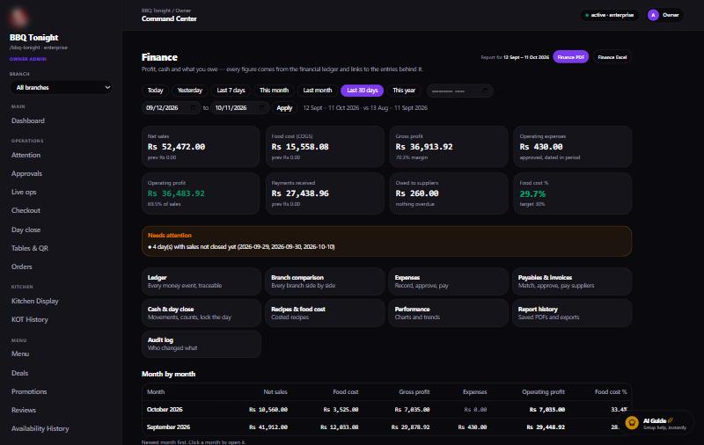Viewport: 704px width, 445px height.
Task: Open calendar picker in end date field
Action: [261, 108]
